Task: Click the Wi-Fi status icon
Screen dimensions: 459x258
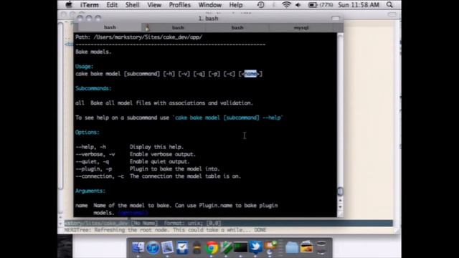Action: pos(286,5)
